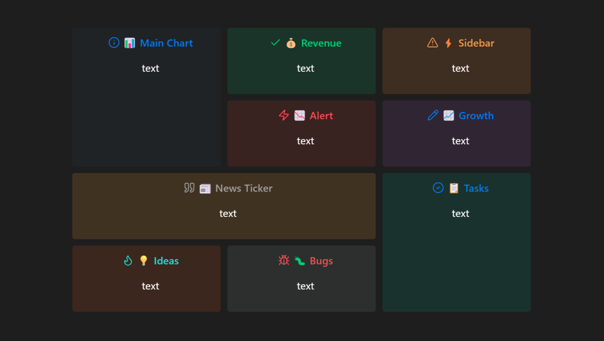Click the circled check icon in Tasks card
604x341 pixels.
click(438, 188)
